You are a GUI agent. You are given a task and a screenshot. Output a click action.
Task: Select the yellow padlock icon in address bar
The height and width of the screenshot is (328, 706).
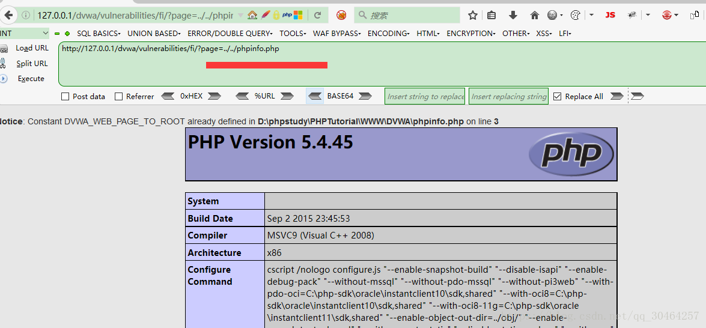click(x=276, y=15)
